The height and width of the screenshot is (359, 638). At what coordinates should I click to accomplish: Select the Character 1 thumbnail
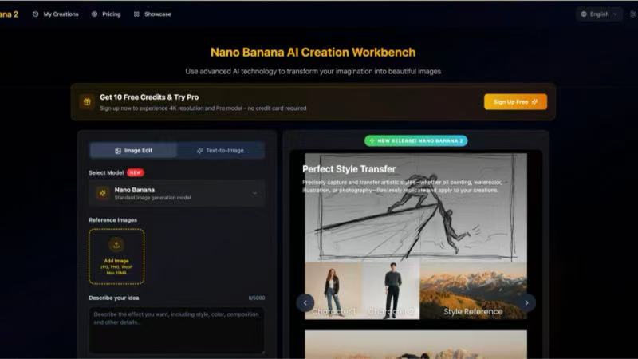click(x=333, y=289)
